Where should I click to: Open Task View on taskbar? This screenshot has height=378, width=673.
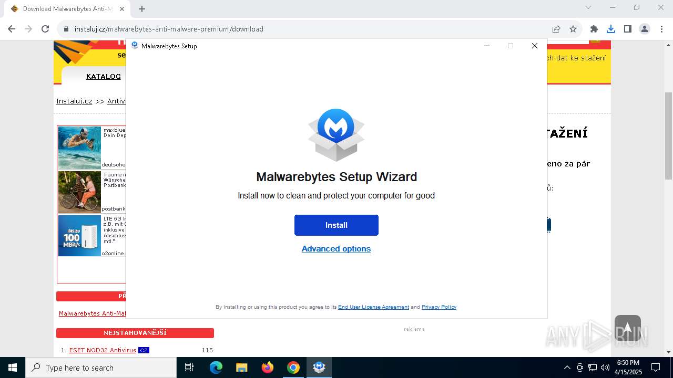pos(189,367)
